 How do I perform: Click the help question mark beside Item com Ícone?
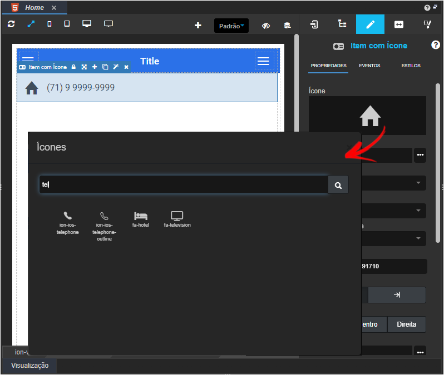point(436,44)
